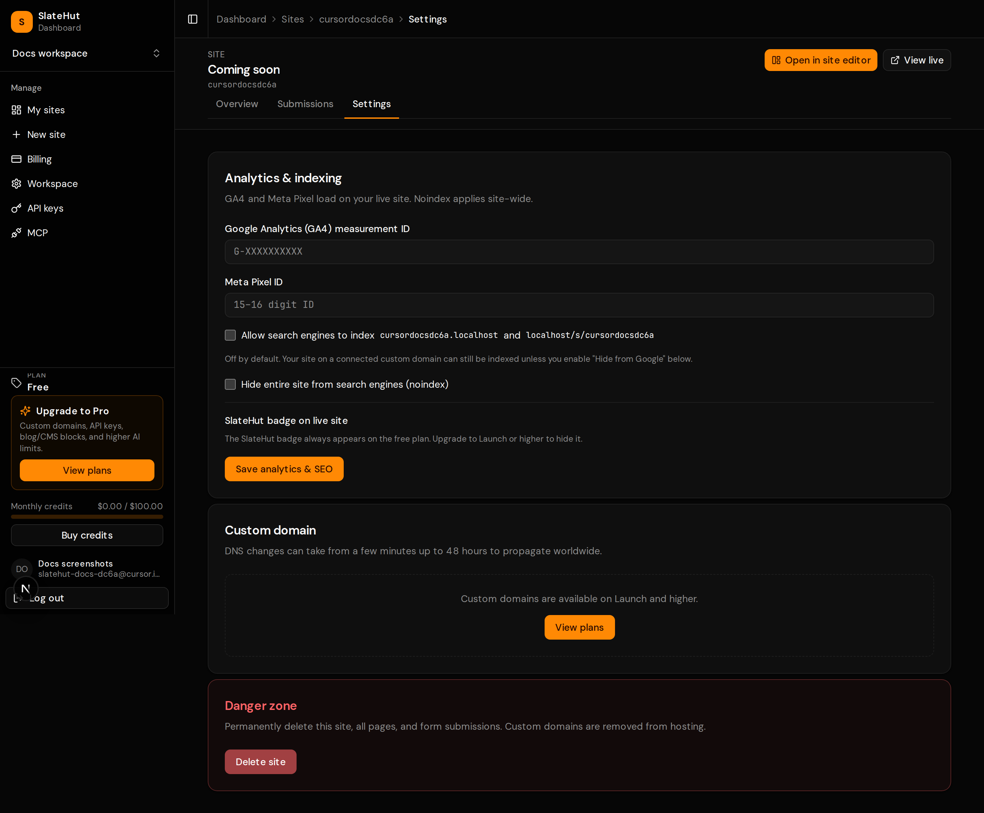984x813 pixels.
Task: Click the Free plan label
Action: (x=38, y=387)
